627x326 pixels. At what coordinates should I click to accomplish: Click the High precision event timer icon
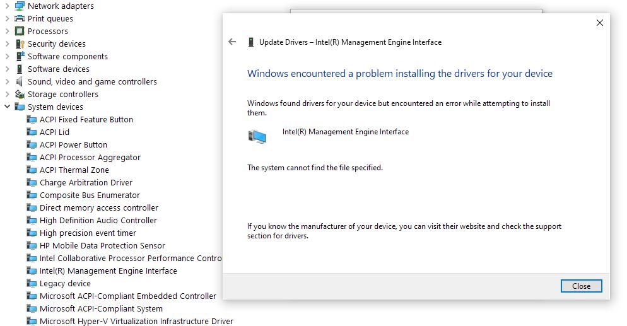pyautogui.click(x=32, y=233)
